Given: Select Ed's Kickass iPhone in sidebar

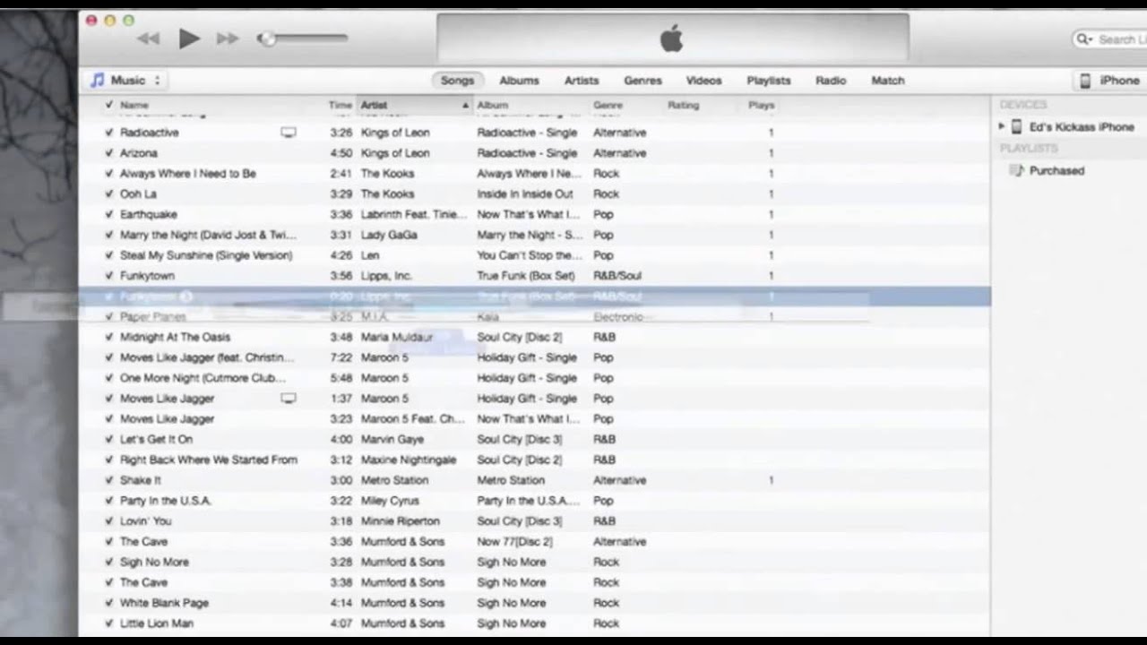Looking at the screenshot, I should coord(1081,127).
